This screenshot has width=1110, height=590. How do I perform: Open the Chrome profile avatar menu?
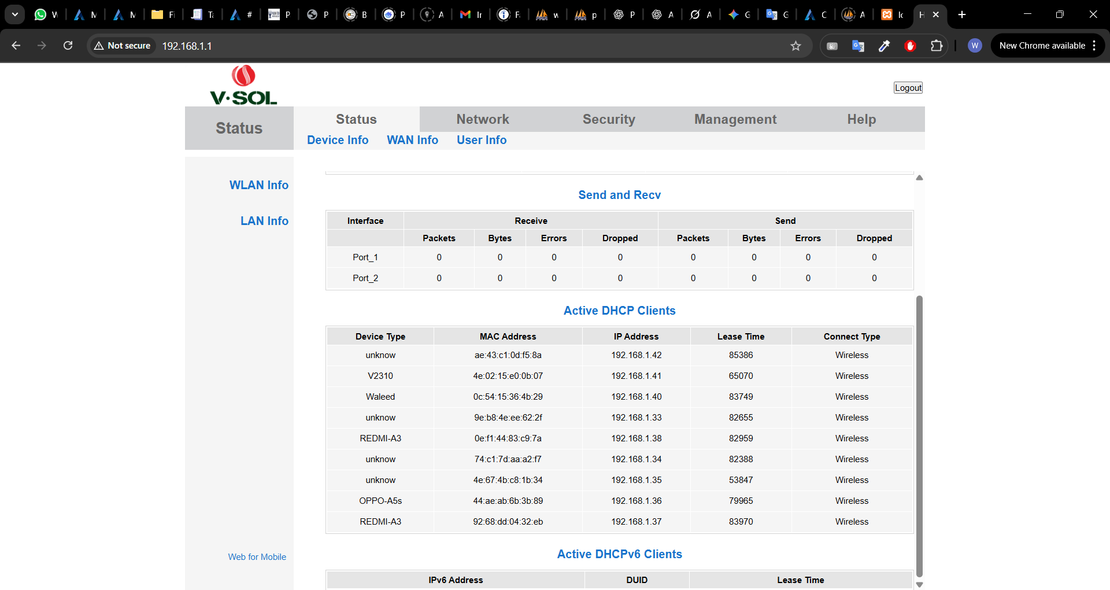[x=975, y=46]
